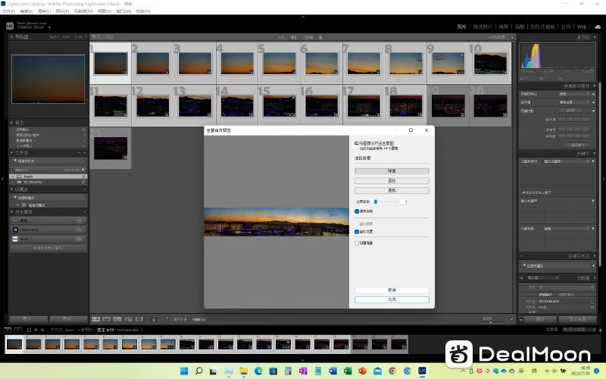Open the Help menu
606x379 pixels.
(143, 11)
